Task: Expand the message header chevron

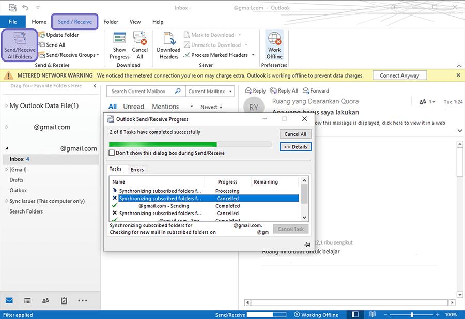Action: coord(460,131)
